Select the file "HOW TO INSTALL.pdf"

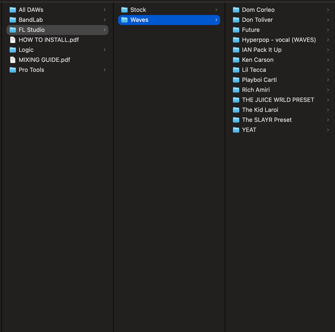(49, 40)
